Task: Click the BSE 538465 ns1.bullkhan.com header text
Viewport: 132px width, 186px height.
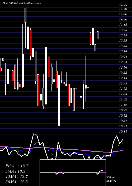Action: tap(22, 3)
